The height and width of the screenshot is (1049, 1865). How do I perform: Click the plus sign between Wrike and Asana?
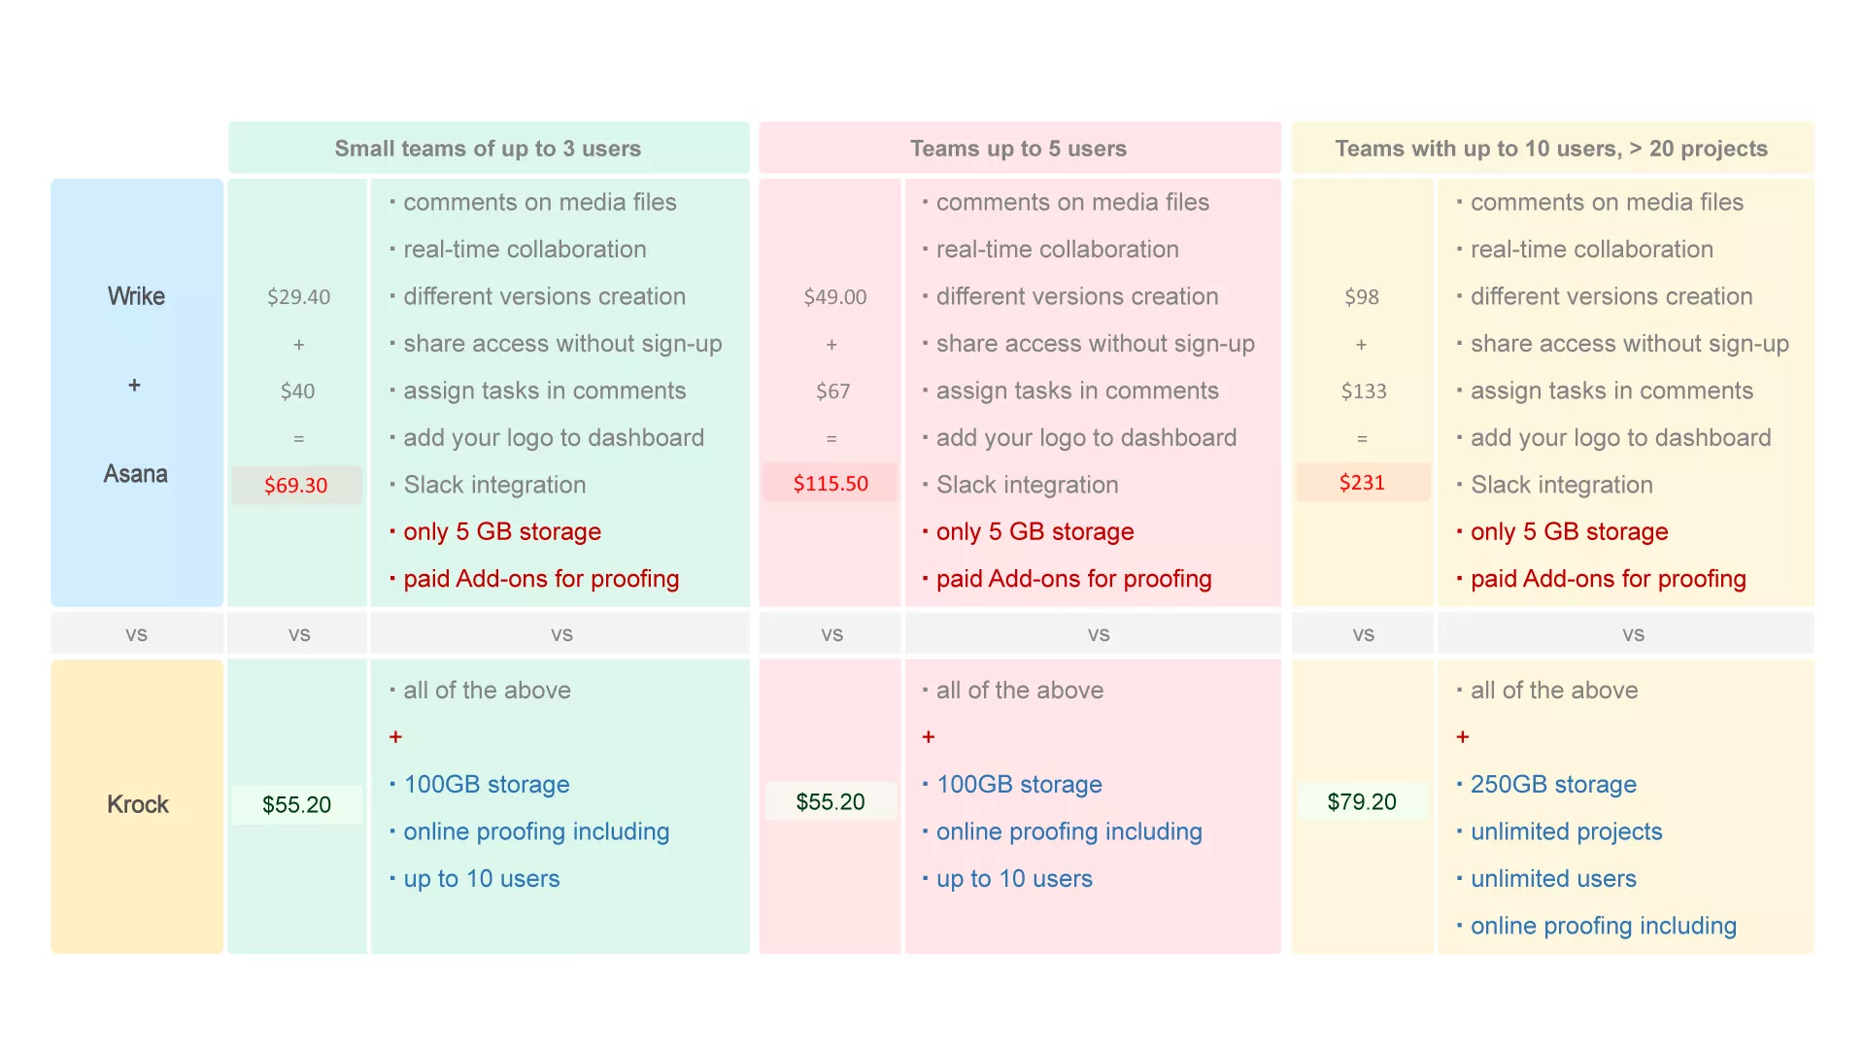coord(134,385)
